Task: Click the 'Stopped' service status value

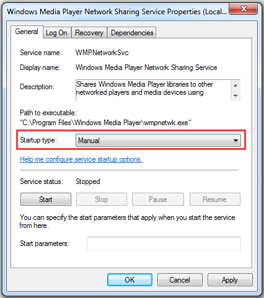Action: click(x=88, y=182)
